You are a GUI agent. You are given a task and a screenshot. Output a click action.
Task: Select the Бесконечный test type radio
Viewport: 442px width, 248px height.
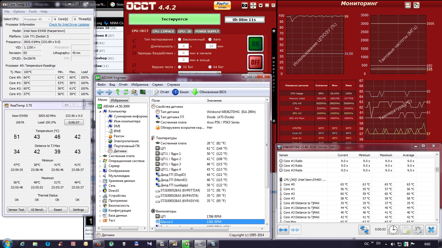(180, 39)
